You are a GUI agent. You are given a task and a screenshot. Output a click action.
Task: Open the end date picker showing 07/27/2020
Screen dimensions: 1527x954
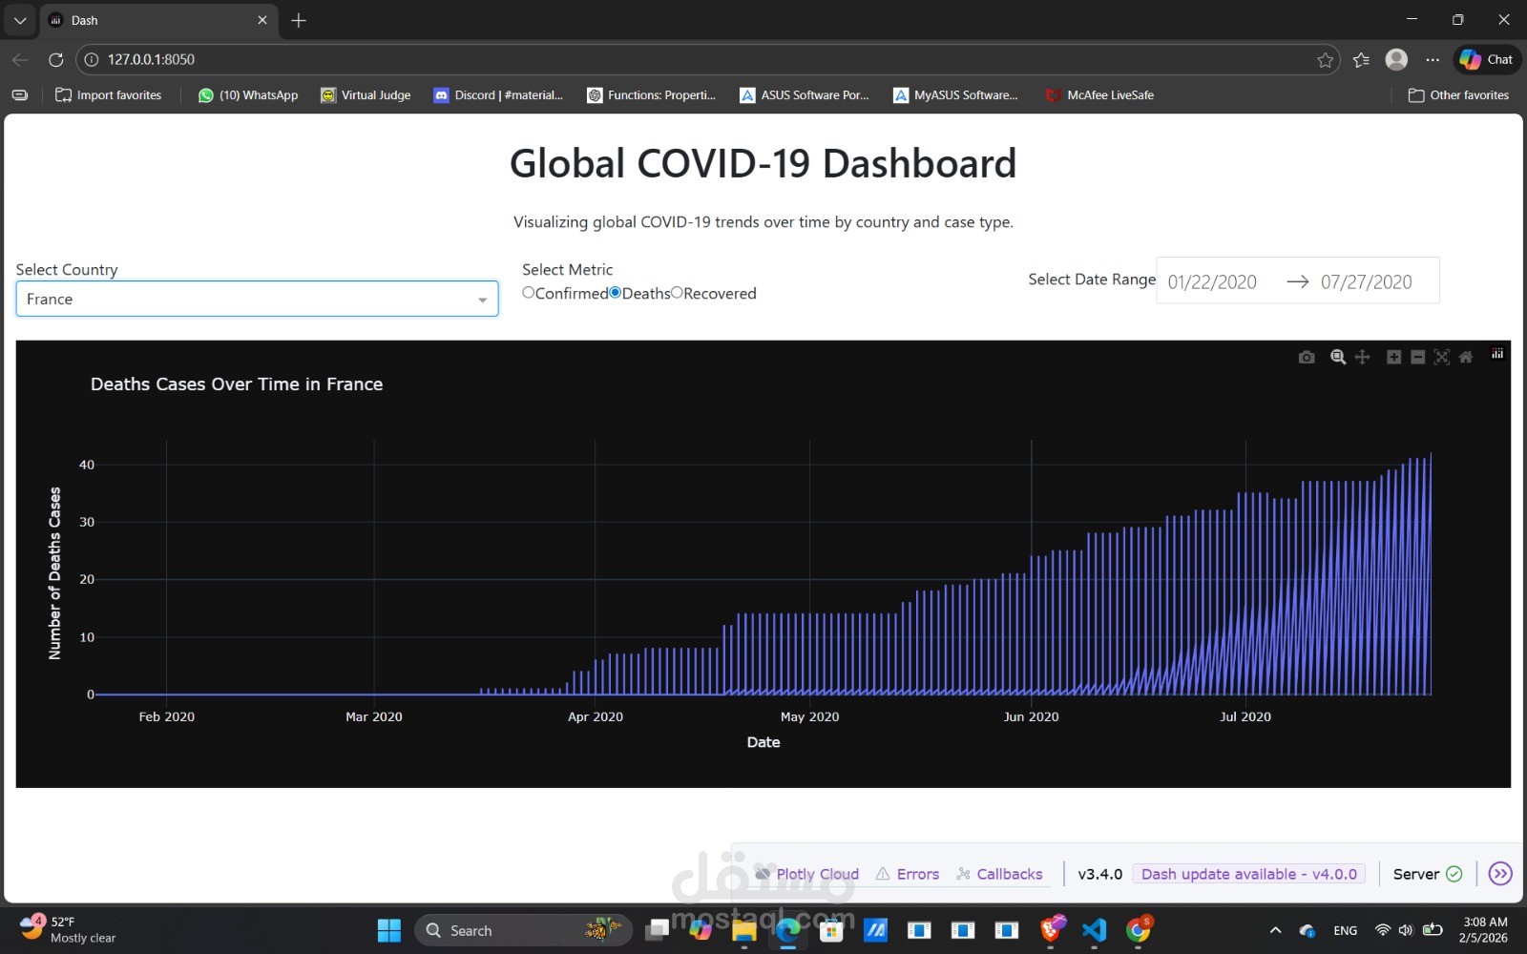(x=1367, y=280)
